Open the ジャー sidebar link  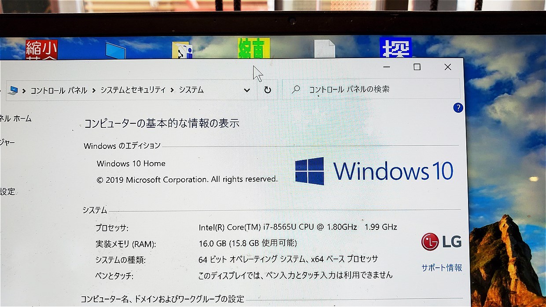[x=7, y=143]
